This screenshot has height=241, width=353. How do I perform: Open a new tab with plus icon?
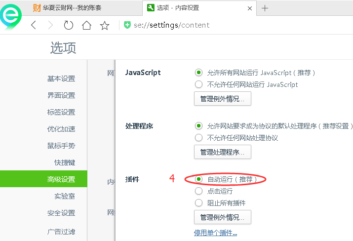point(265,8)
